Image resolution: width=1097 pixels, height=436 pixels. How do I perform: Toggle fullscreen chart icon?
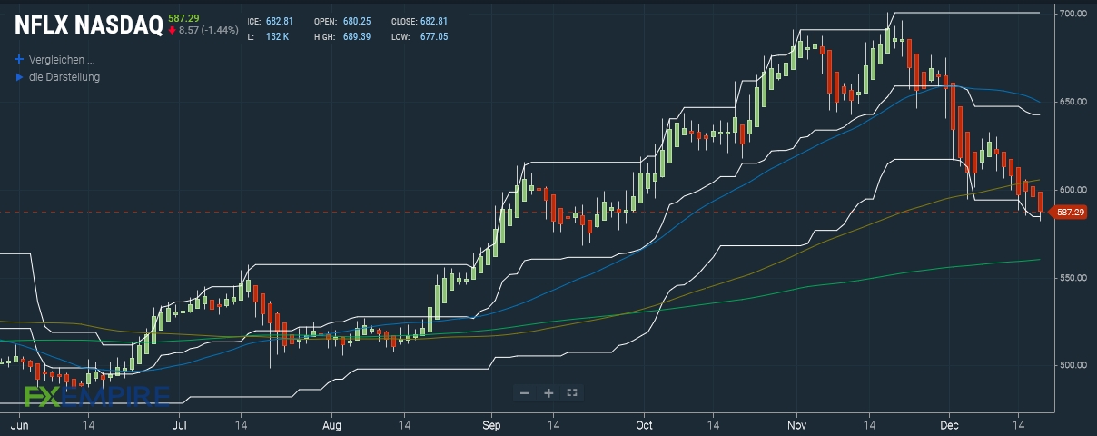click(572, 392)
